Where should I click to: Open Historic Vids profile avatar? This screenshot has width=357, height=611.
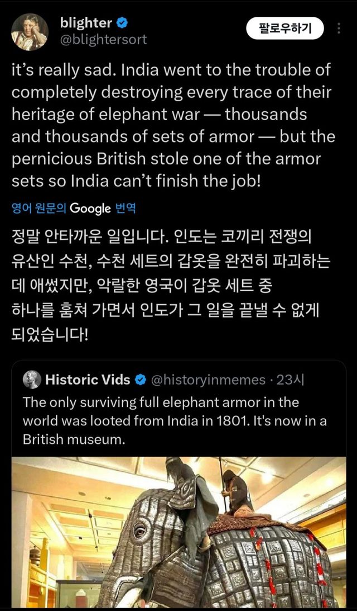(x=32, y=380)
